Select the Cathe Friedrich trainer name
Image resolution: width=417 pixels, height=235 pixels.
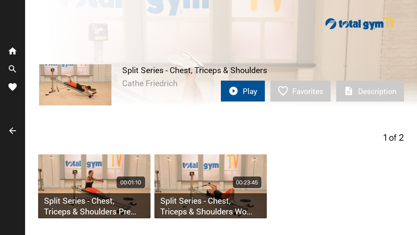click(150, 83)
